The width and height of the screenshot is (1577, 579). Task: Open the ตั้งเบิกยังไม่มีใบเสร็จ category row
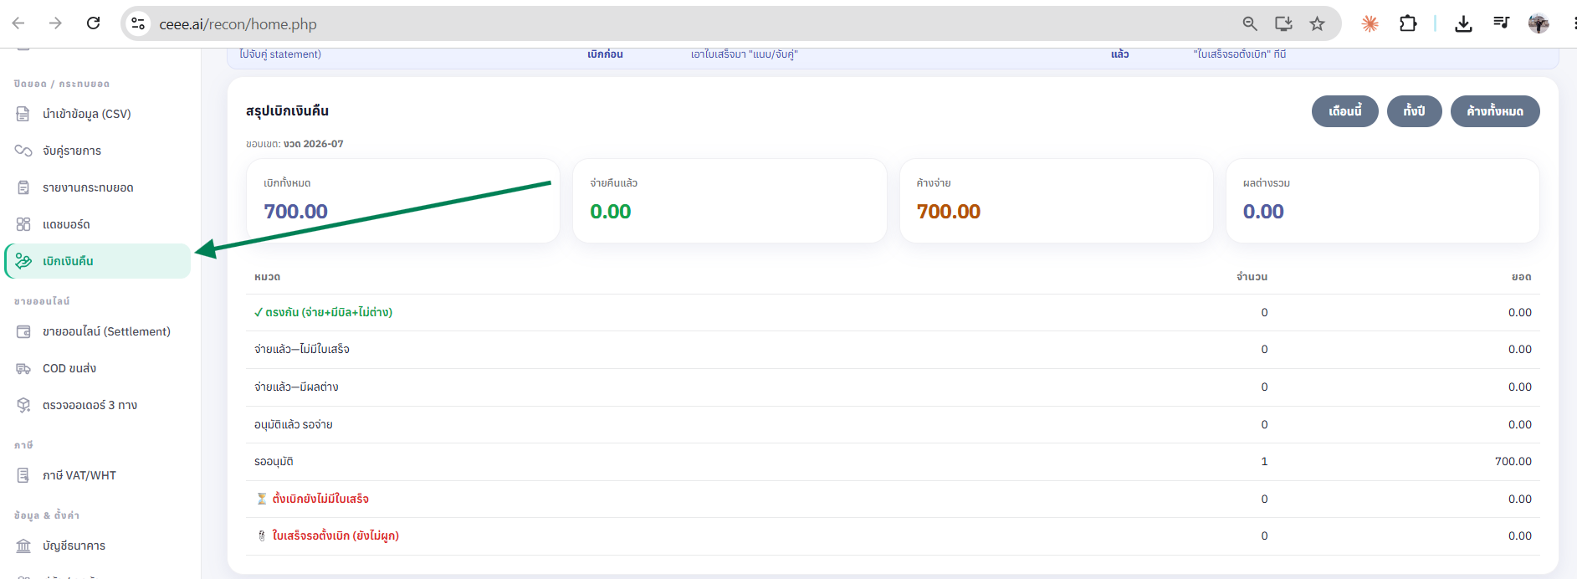[x=893, y=499]
